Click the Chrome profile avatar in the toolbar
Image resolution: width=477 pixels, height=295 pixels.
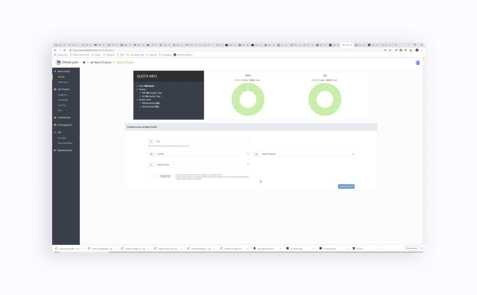click(417, 50)
